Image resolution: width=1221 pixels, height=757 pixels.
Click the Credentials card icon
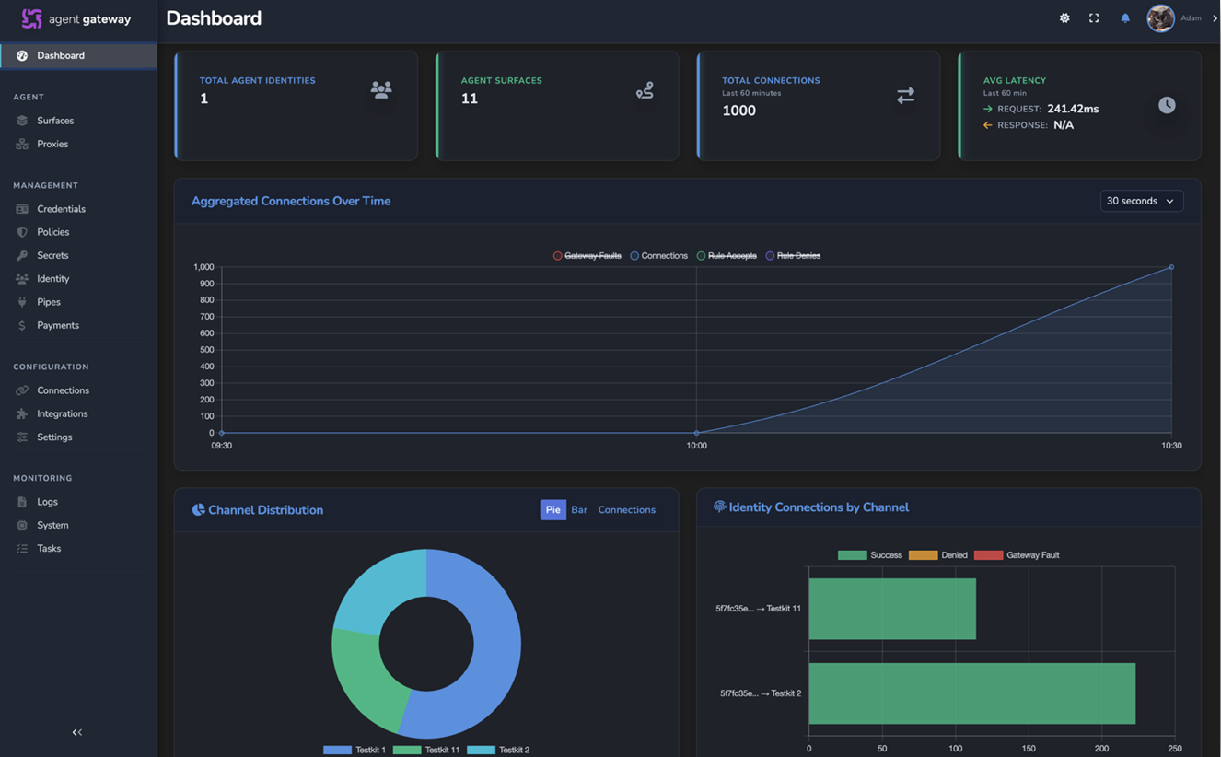tap(22, 209)
